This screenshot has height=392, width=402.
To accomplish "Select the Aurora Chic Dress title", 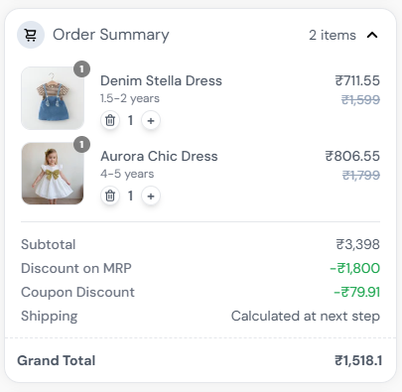I will point(159,156).
